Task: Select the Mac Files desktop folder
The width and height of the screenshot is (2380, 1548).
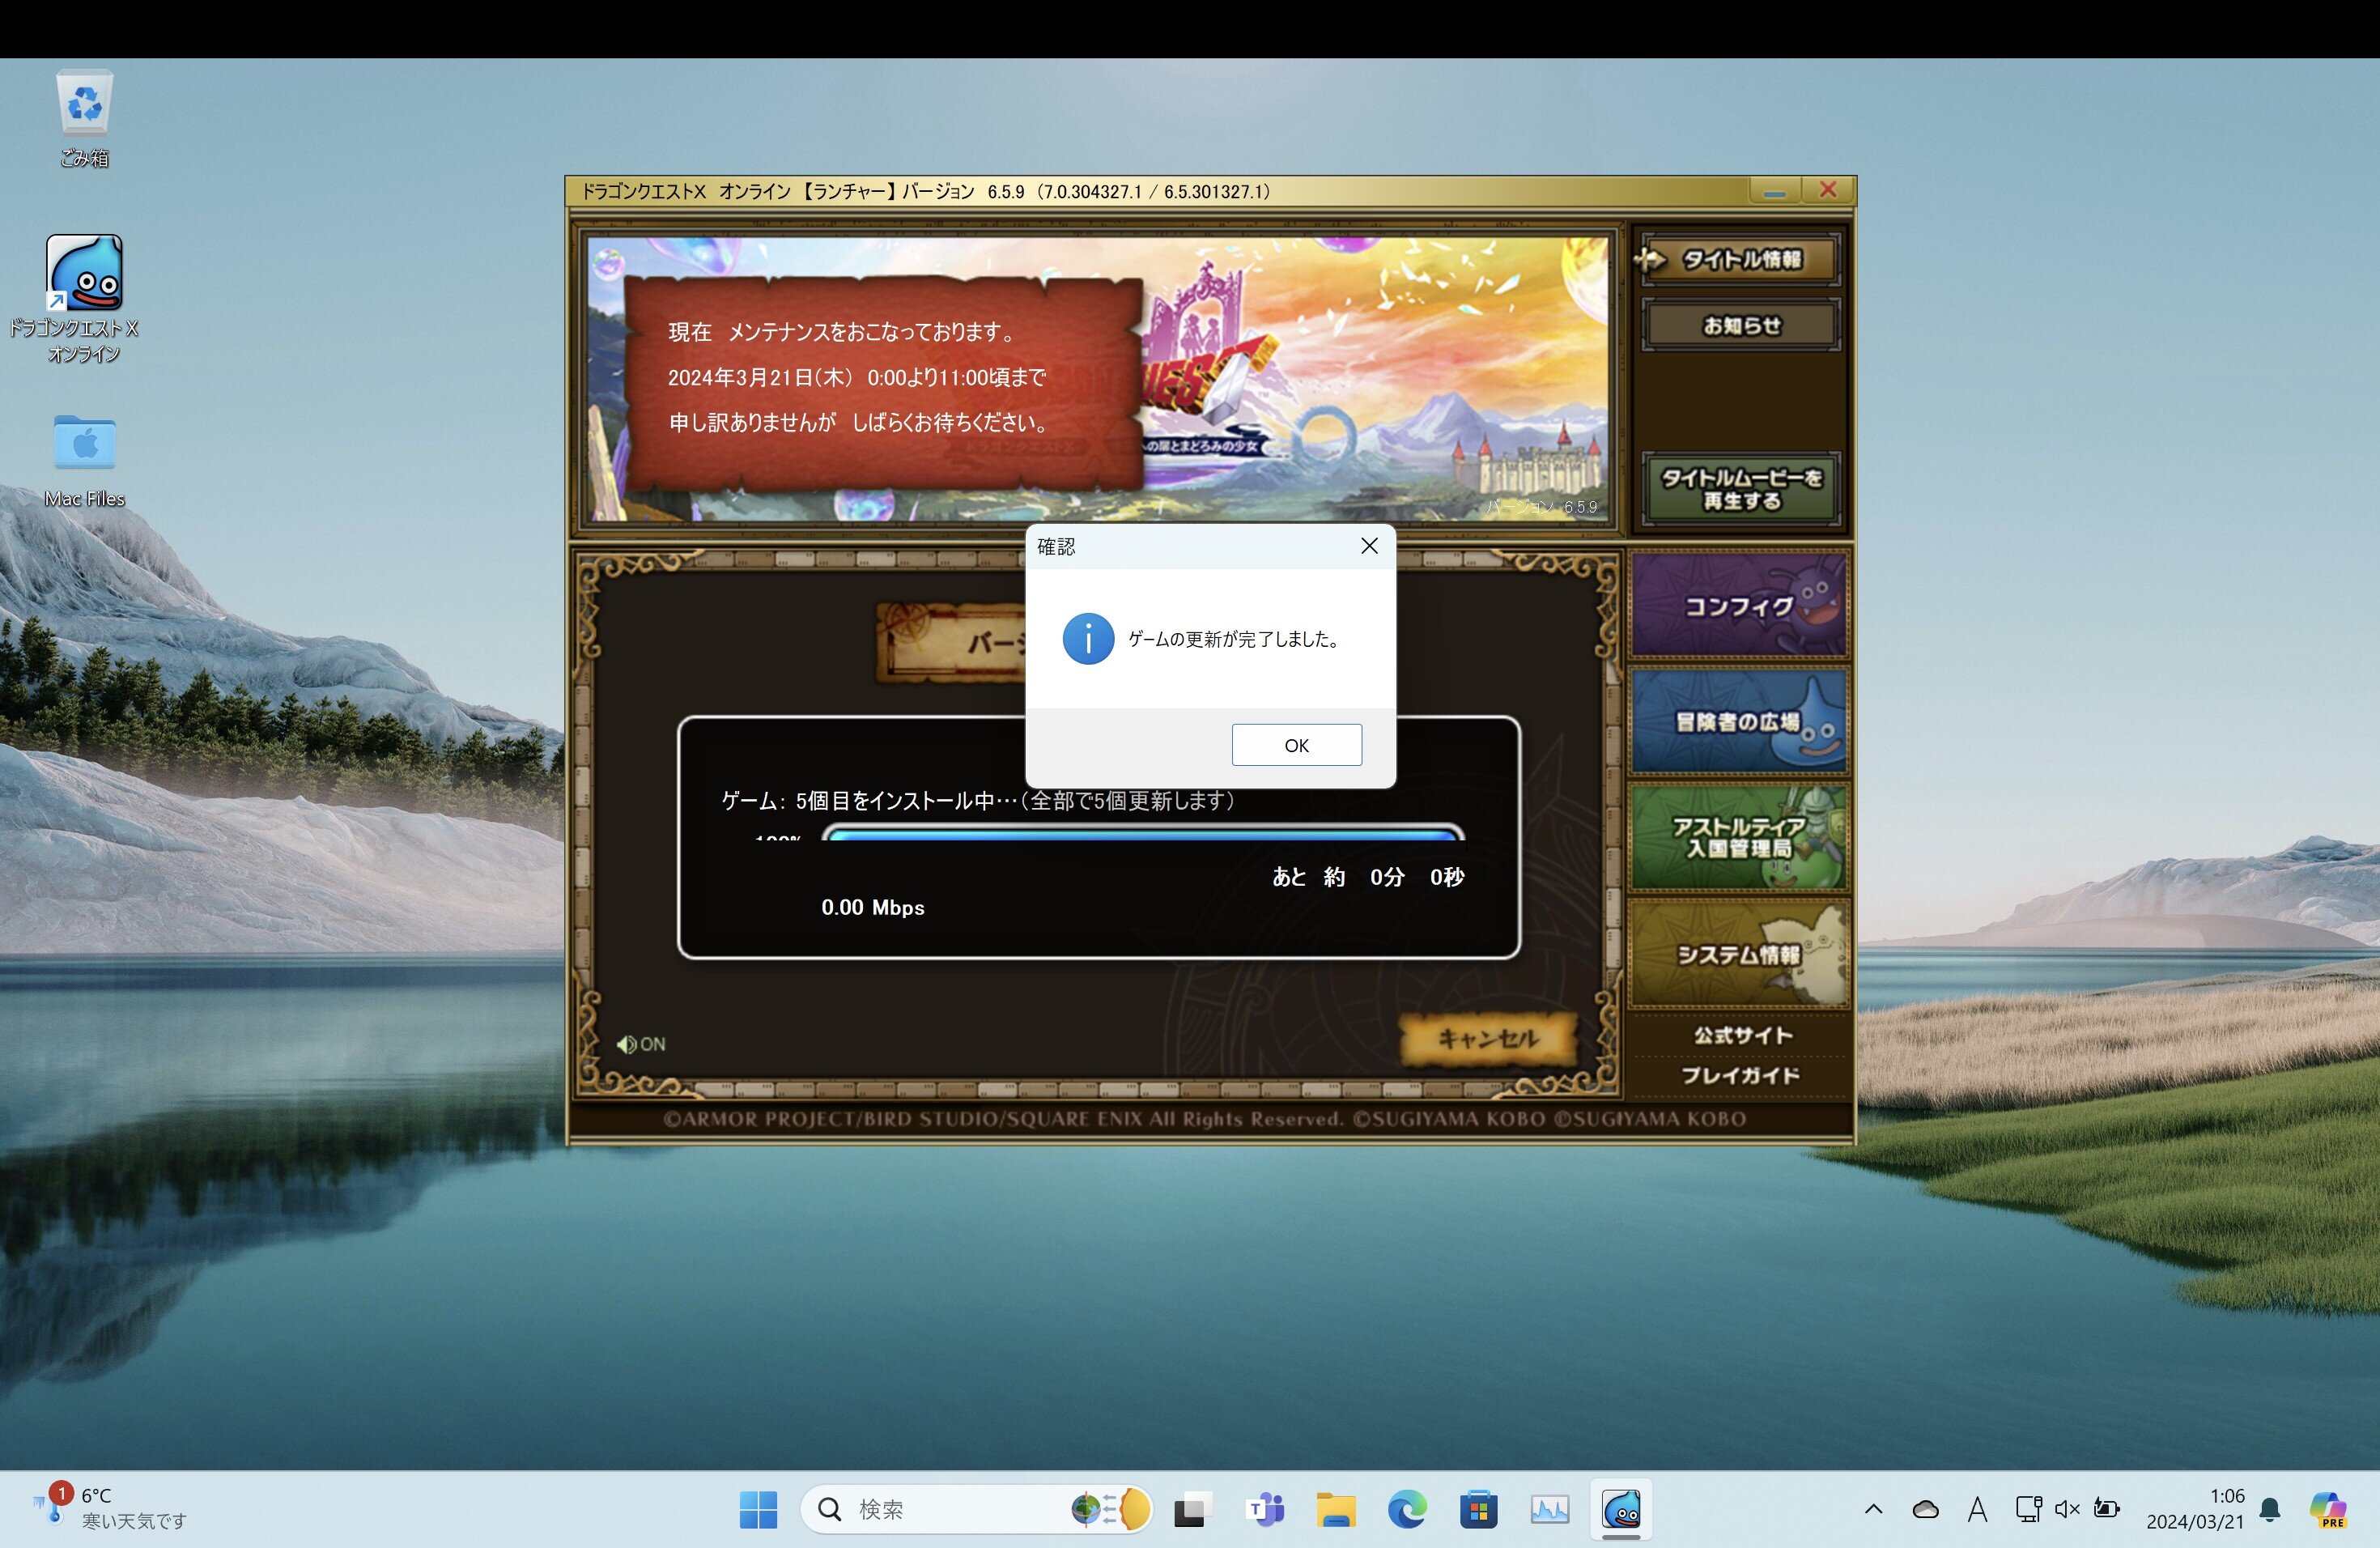Action: (x=85, y=461)
